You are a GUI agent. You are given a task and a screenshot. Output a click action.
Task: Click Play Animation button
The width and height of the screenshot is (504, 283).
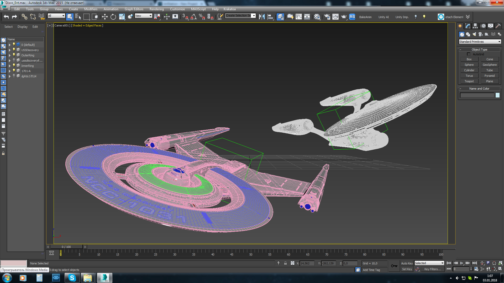pos(462,263)
